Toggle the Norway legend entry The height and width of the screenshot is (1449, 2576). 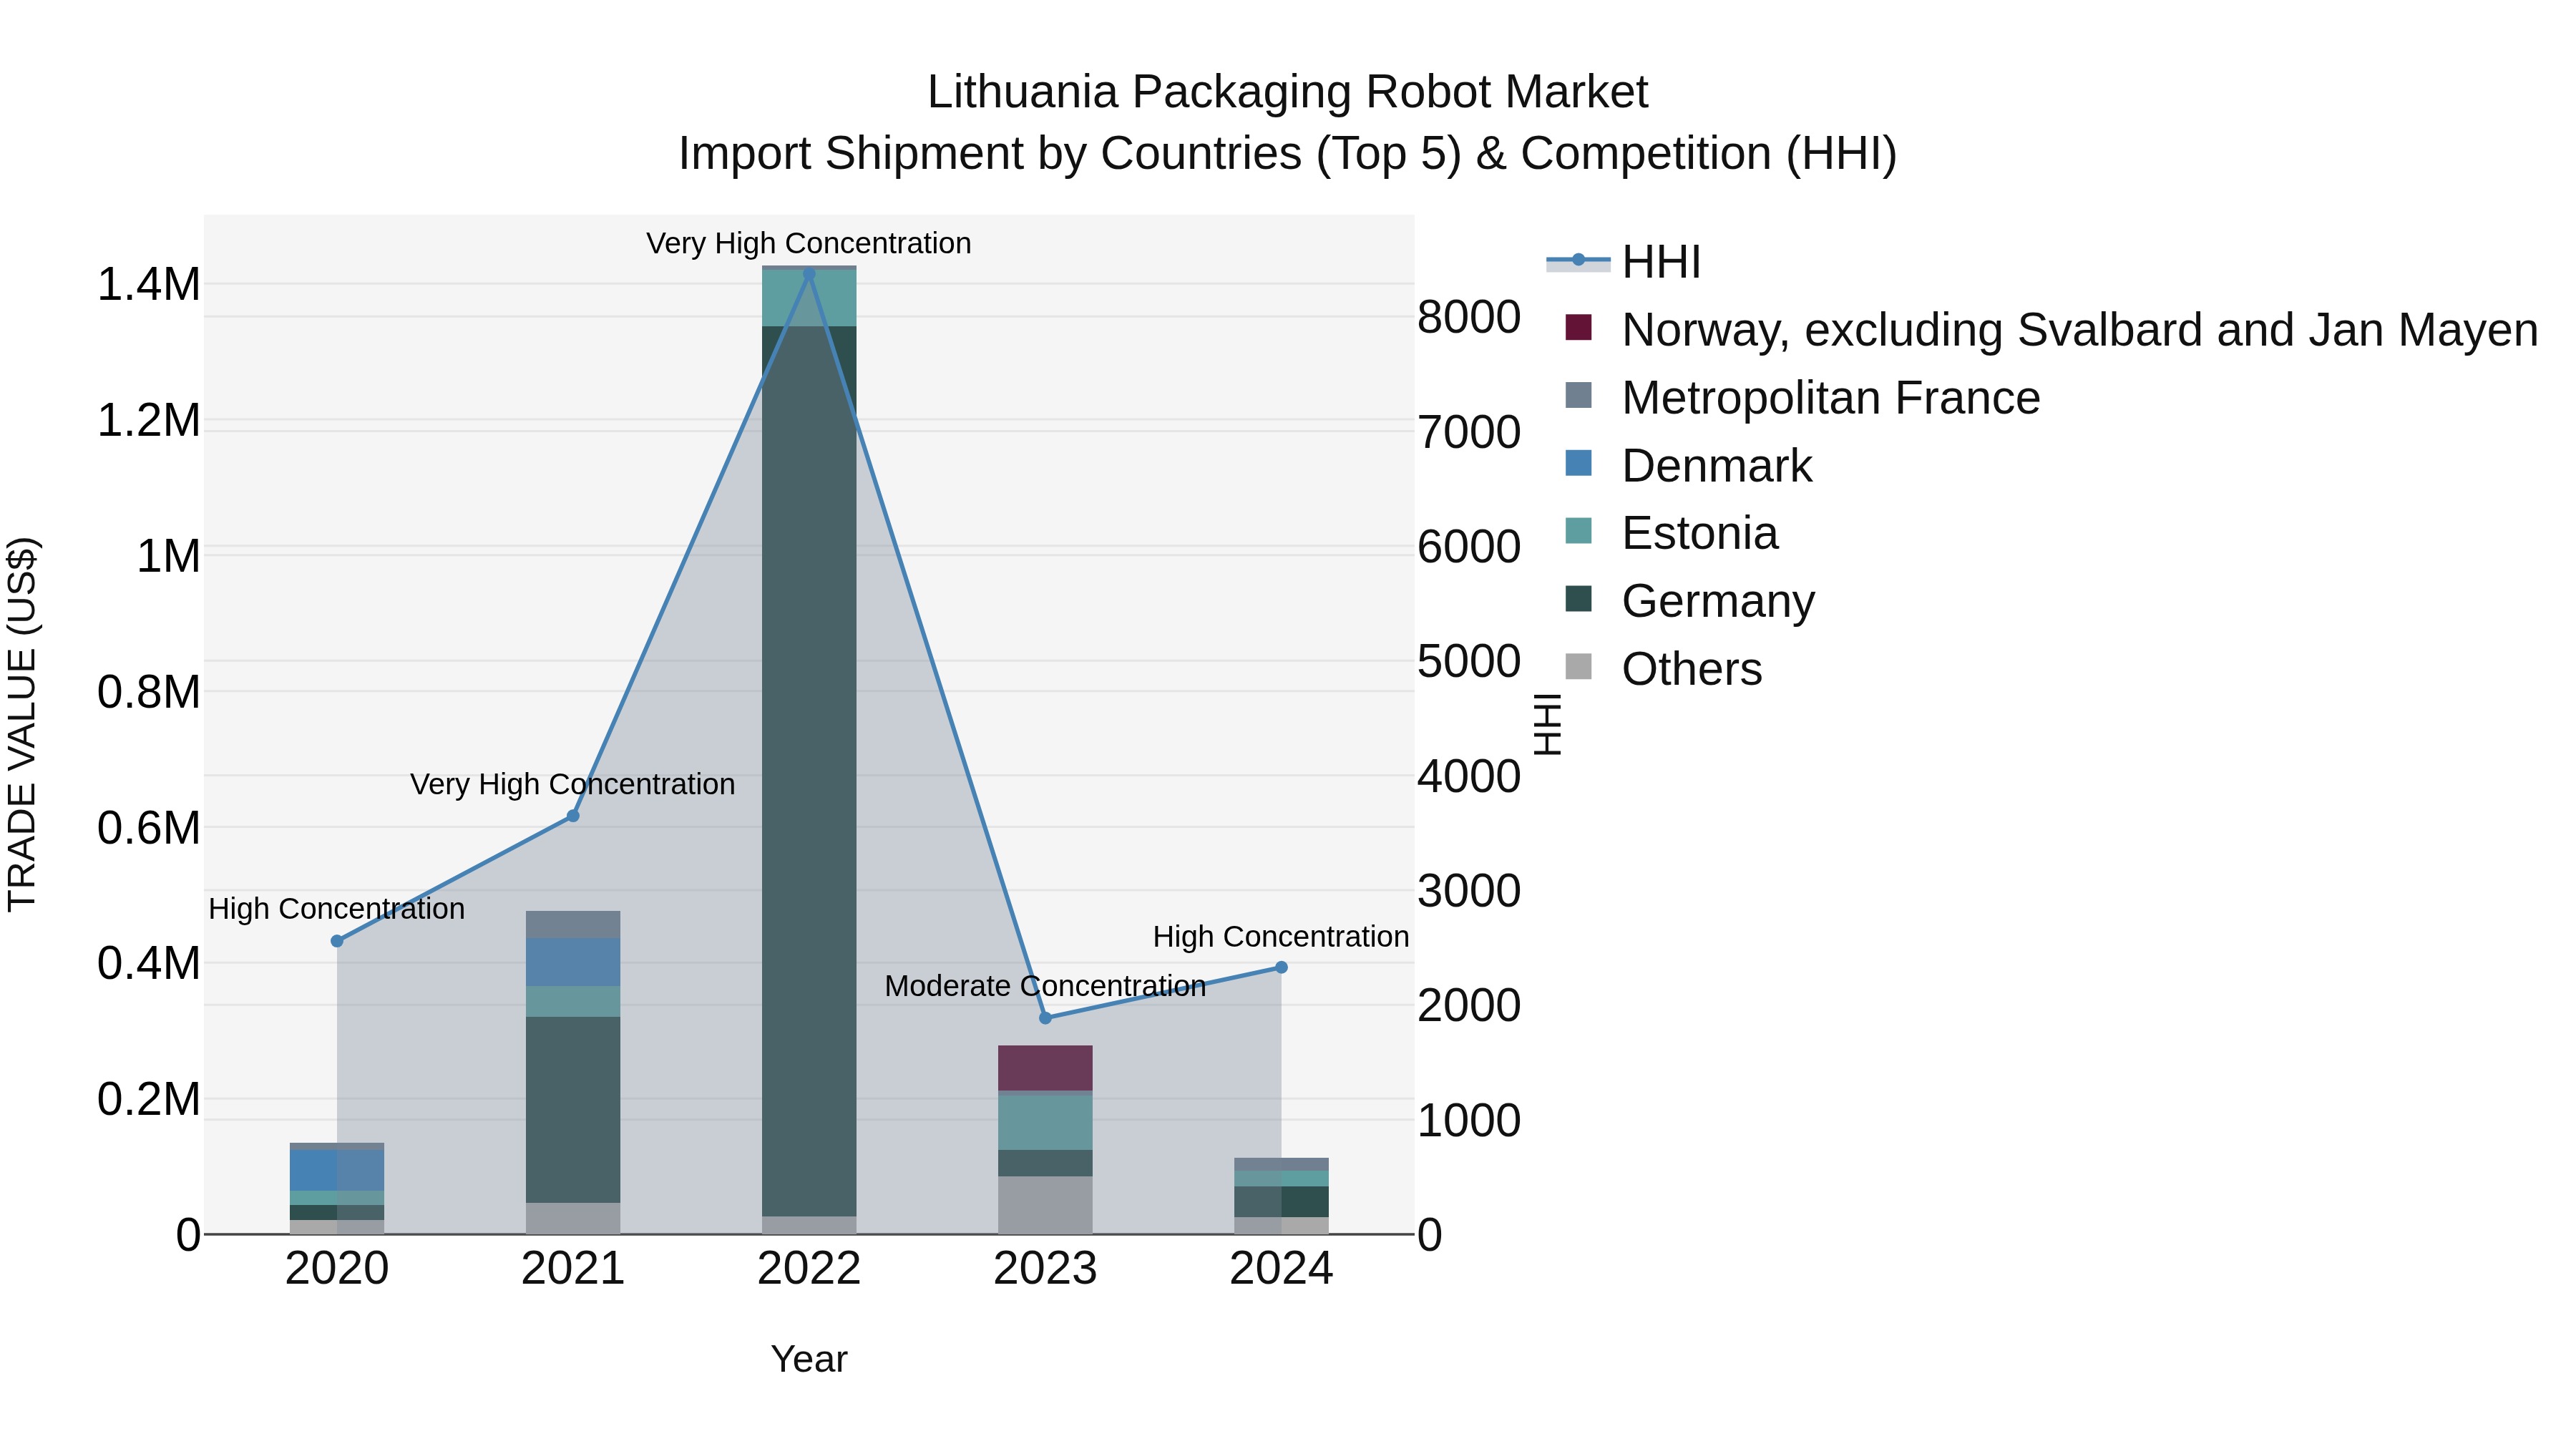[2051, 330]
